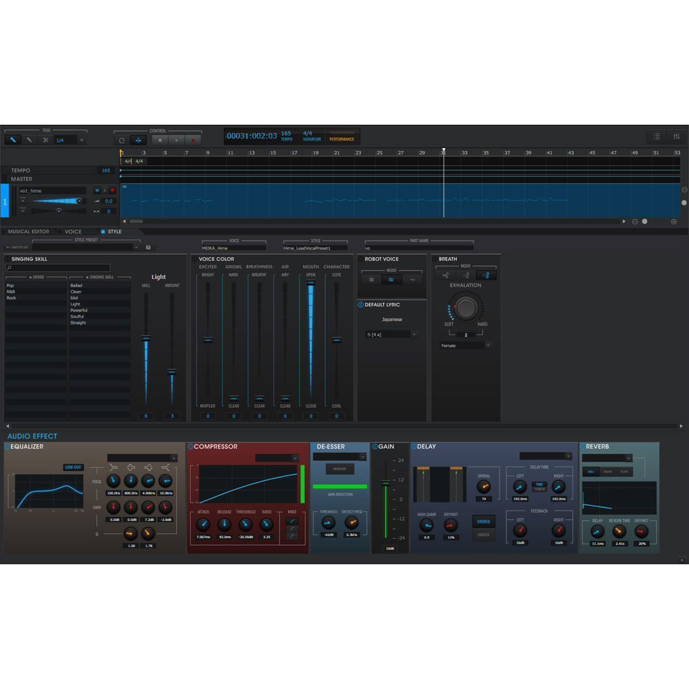Open the mixer view icon at top right
The image size is (689, 689).
pyautogui.click(x=676, y=136)
